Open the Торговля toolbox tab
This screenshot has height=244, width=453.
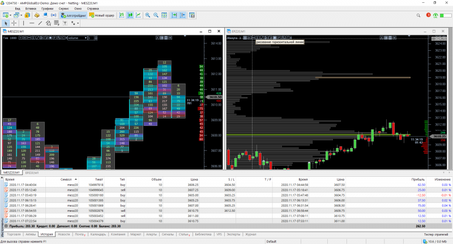coord(14,234)
